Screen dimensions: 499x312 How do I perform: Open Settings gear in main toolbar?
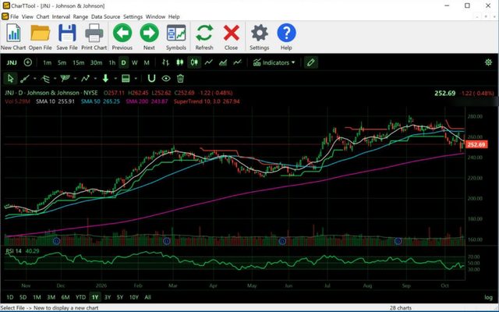[260, 33]
